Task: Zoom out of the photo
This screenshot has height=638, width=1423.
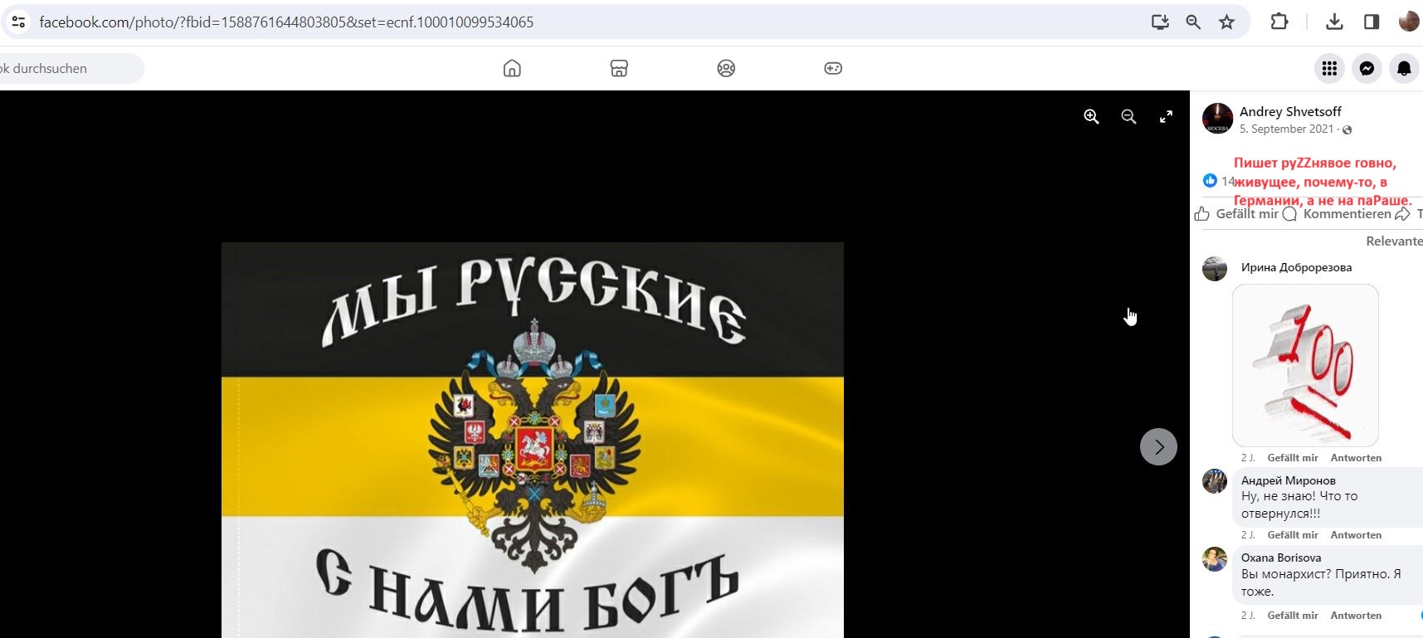Action: click(x=1128, y=117)
